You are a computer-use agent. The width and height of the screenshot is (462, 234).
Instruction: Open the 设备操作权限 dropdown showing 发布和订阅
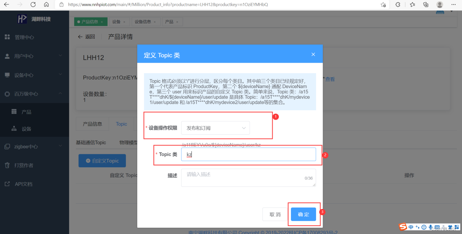(x=215, y=128)
